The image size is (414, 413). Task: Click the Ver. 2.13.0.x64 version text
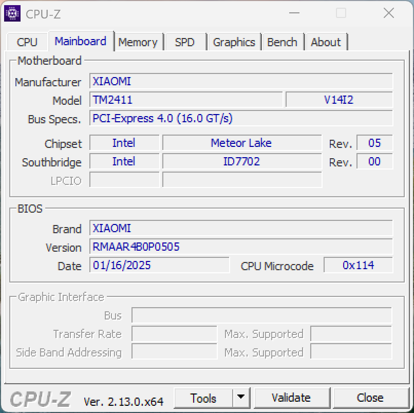[124, 401]
